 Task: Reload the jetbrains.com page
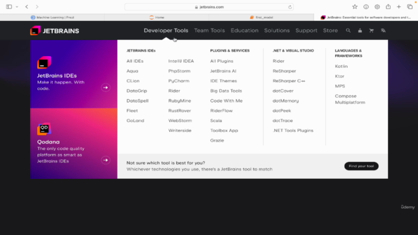click(290, 7)
